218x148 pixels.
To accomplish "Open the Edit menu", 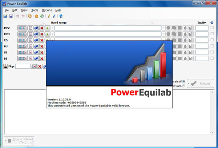I will click(15, 10).
